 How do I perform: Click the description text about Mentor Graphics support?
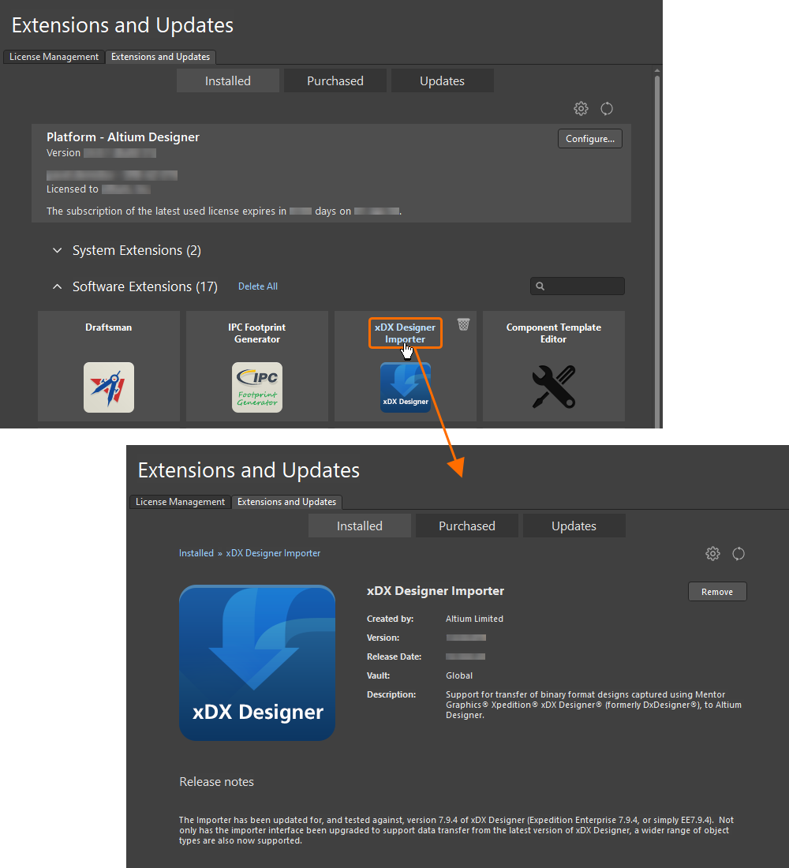[593, 705]
